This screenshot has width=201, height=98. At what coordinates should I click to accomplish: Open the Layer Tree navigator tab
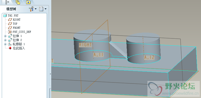coord(18,2)
